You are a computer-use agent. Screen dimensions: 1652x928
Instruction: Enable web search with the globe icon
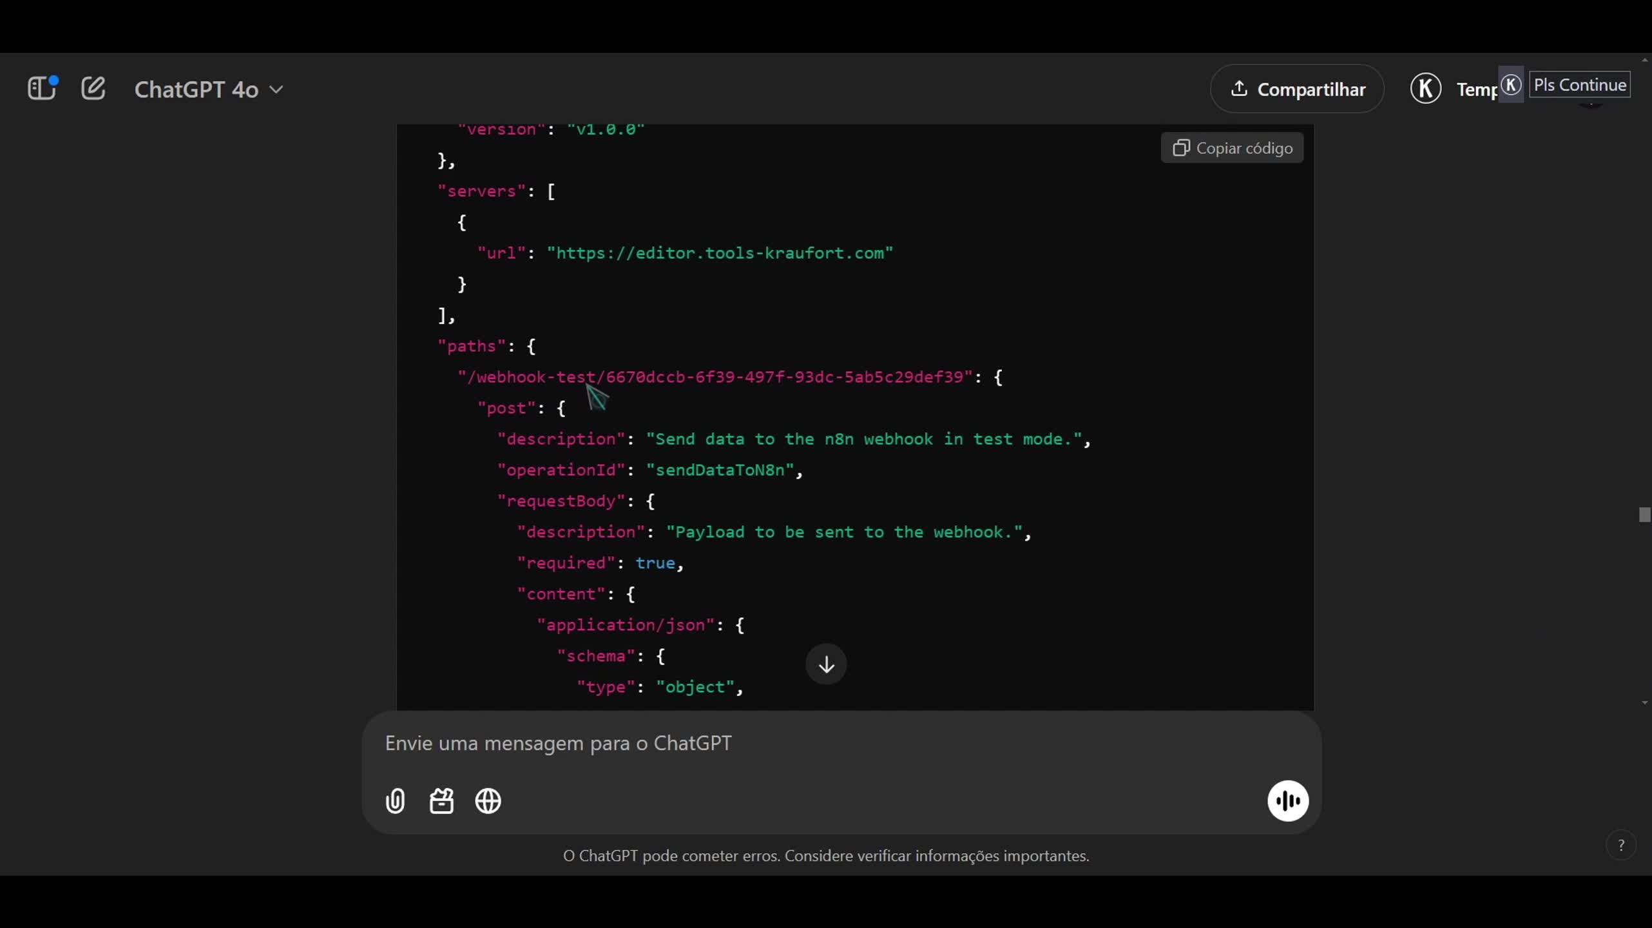click(x=488, y=801)
